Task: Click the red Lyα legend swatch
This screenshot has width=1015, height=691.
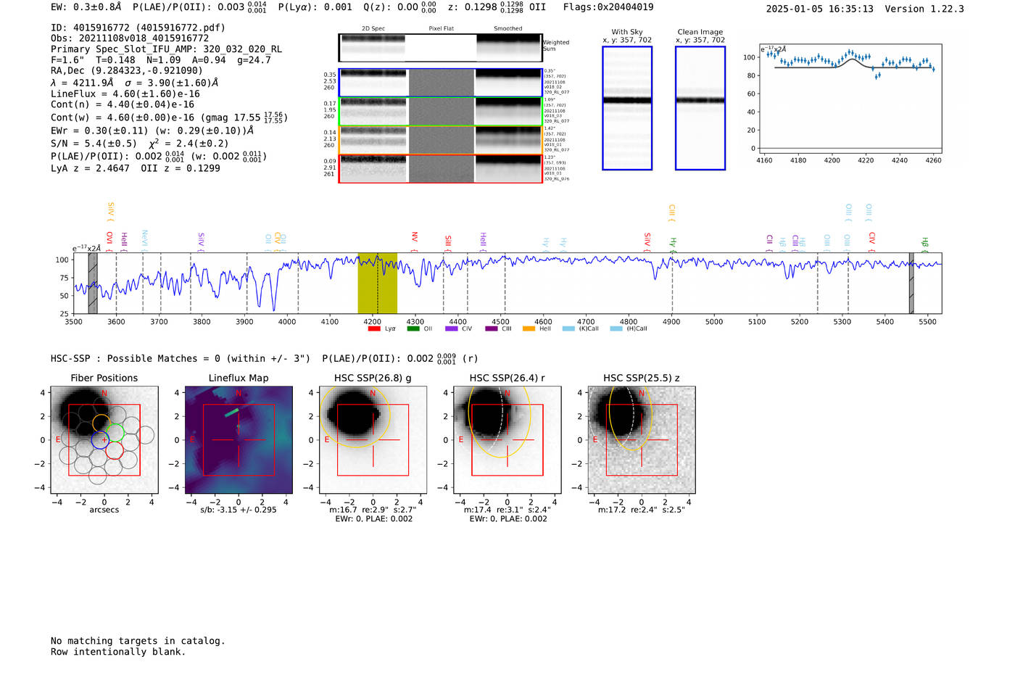Action: click(x=374, y=329)
